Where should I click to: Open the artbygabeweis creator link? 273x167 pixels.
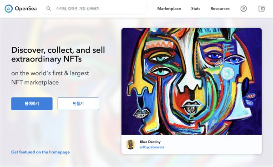[x=152, y=147]
